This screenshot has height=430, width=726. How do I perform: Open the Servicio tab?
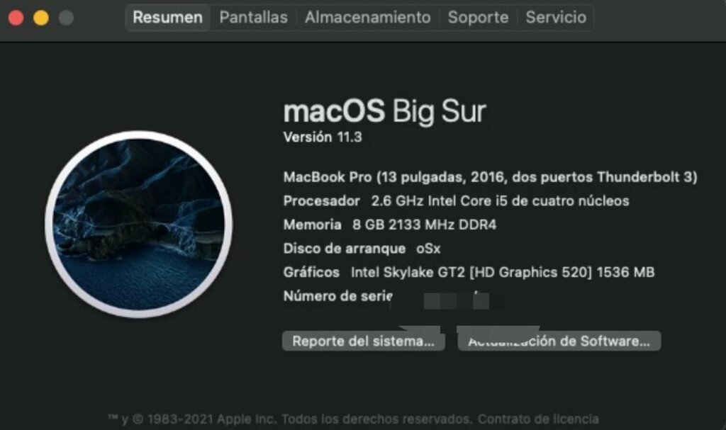point(556,18)
